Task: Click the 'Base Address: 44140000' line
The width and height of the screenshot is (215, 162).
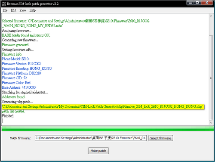Action: click(x=18, y=87)
